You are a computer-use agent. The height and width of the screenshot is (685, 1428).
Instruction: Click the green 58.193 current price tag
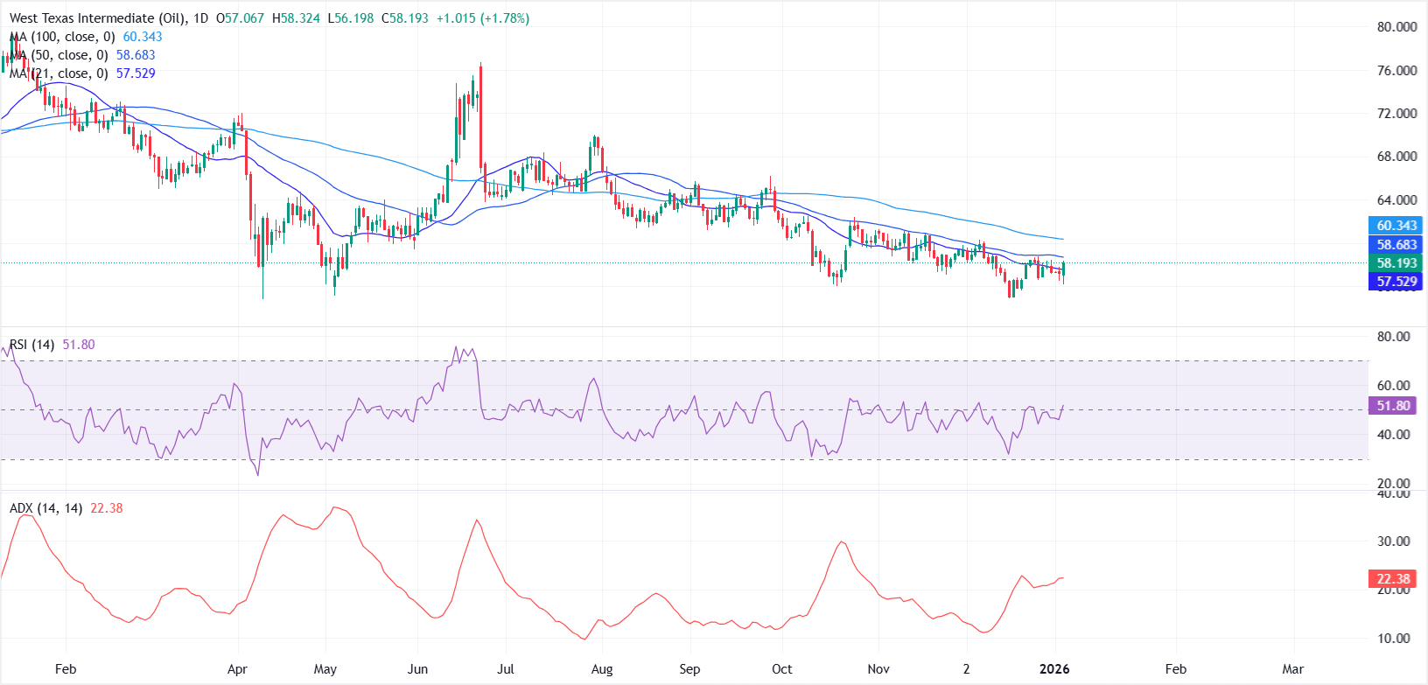[x=1396, y=263]
